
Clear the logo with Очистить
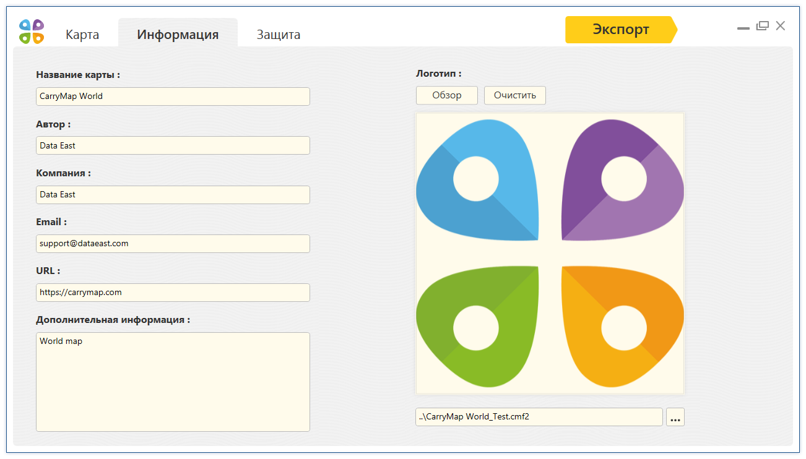(x=515, y=95)
